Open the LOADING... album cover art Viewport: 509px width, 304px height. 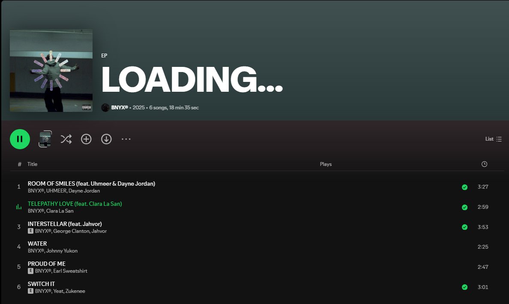51,70
